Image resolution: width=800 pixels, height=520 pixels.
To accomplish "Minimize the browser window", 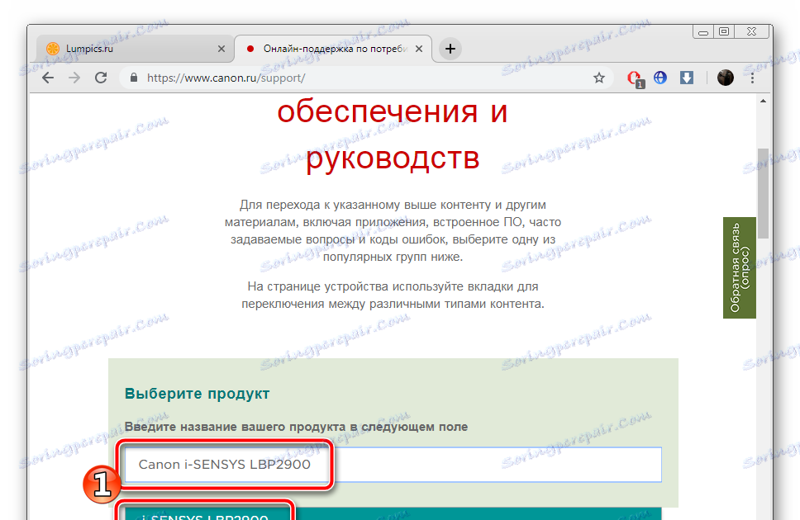I will tap(703, 32).
